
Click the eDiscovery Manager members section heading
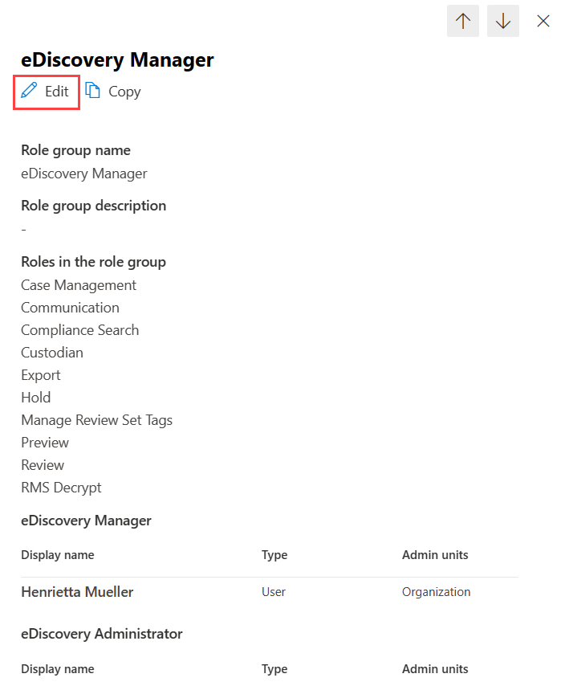click(x=86, y=521)
